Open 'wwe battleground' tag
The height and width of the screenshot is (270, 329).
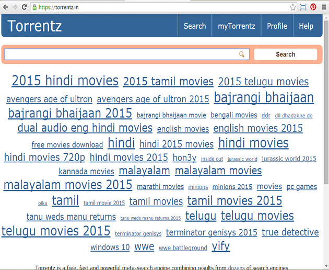(183, 248)
